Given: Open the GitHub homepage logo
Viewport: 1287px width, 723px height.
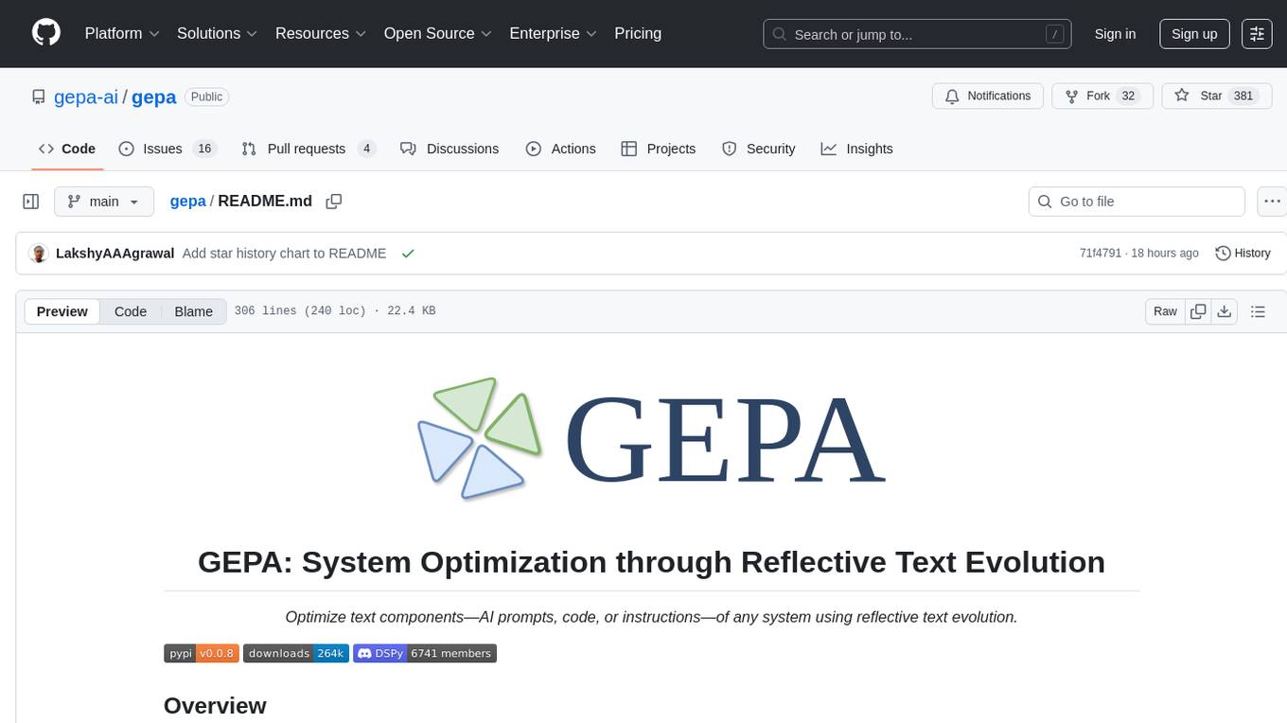Looking at the screenshot, I should tap(46, 33).
